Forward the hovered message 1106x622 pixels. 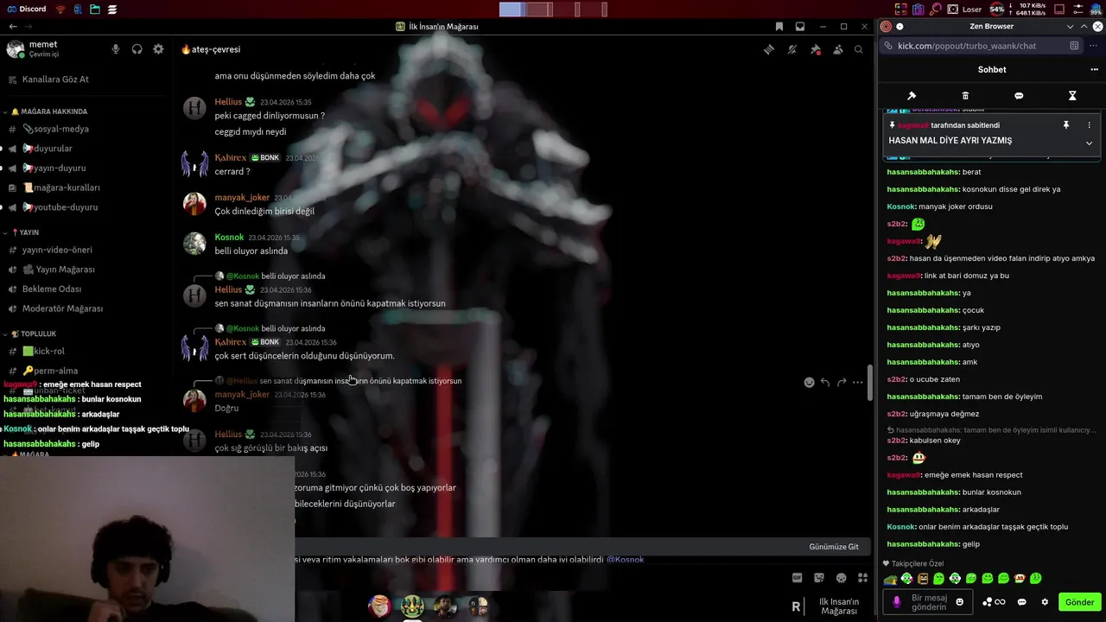(x=842, y=382)
